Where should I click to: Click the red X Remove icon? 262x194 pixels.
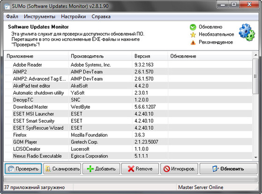pos(131,169)
